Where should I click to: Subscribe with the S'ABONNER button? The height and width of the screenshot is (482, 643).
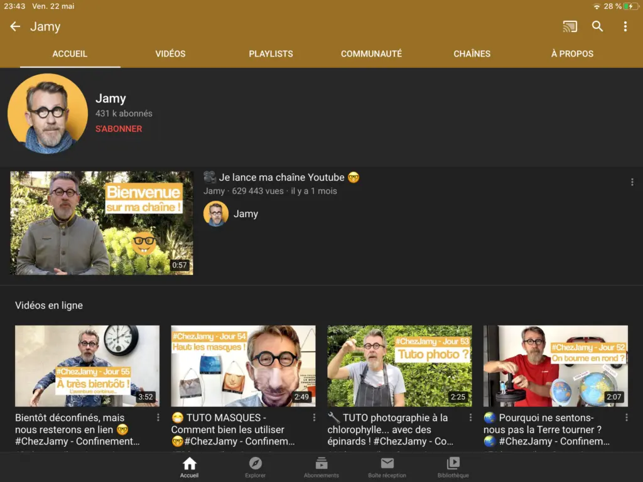coord(119,129)
